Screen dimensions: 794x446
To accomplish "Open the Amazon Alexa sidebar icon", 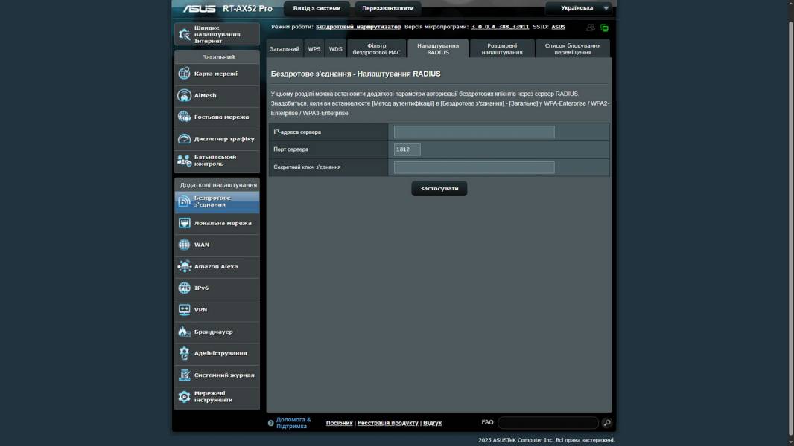I will click(x=184, y=266).
